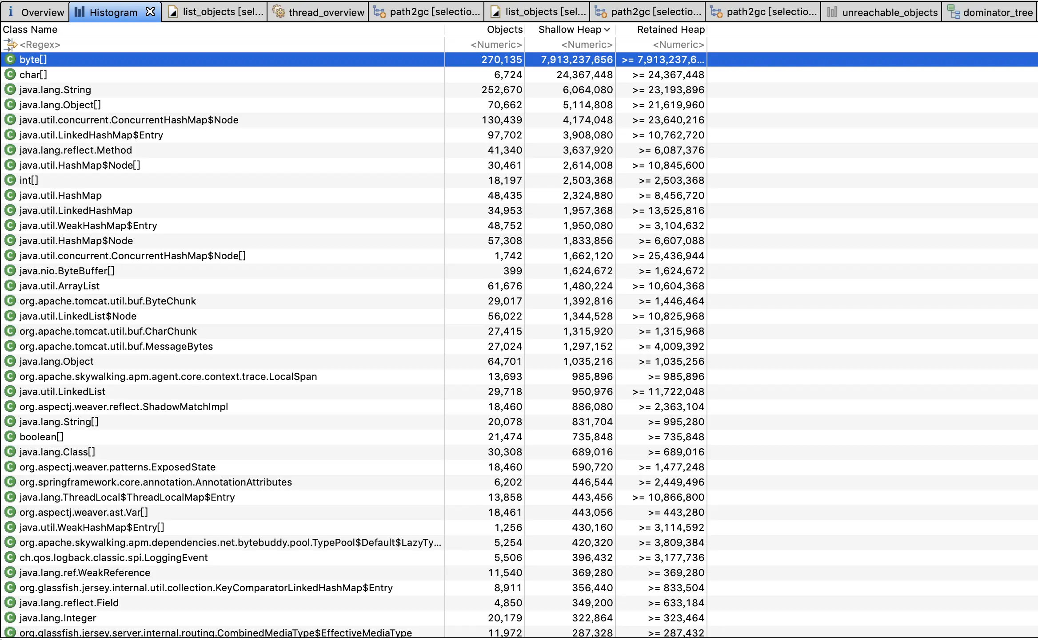Click the unreachable_objects tab bar-chart icon

point(832,12)
